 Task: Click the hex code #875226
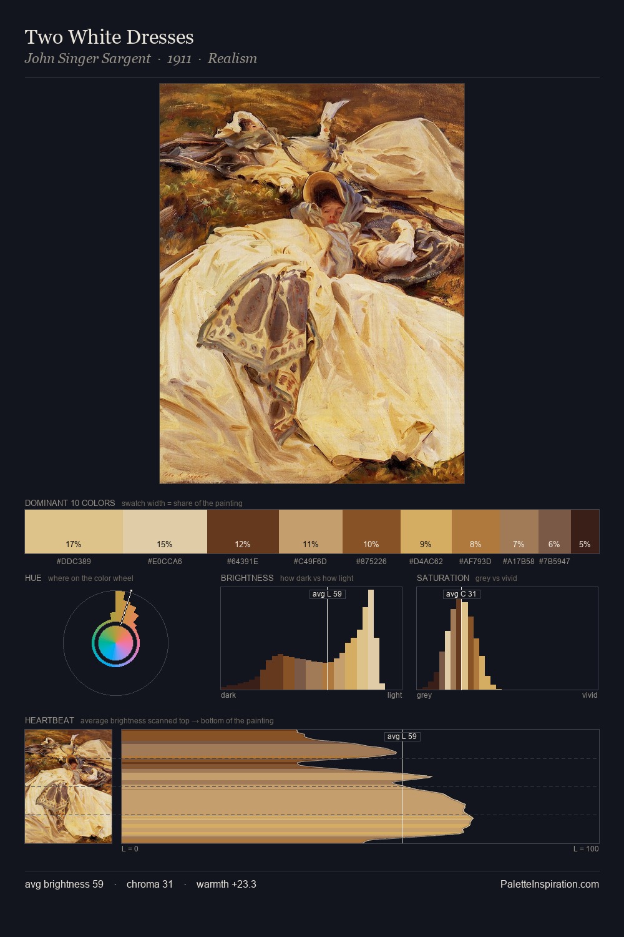371,562
